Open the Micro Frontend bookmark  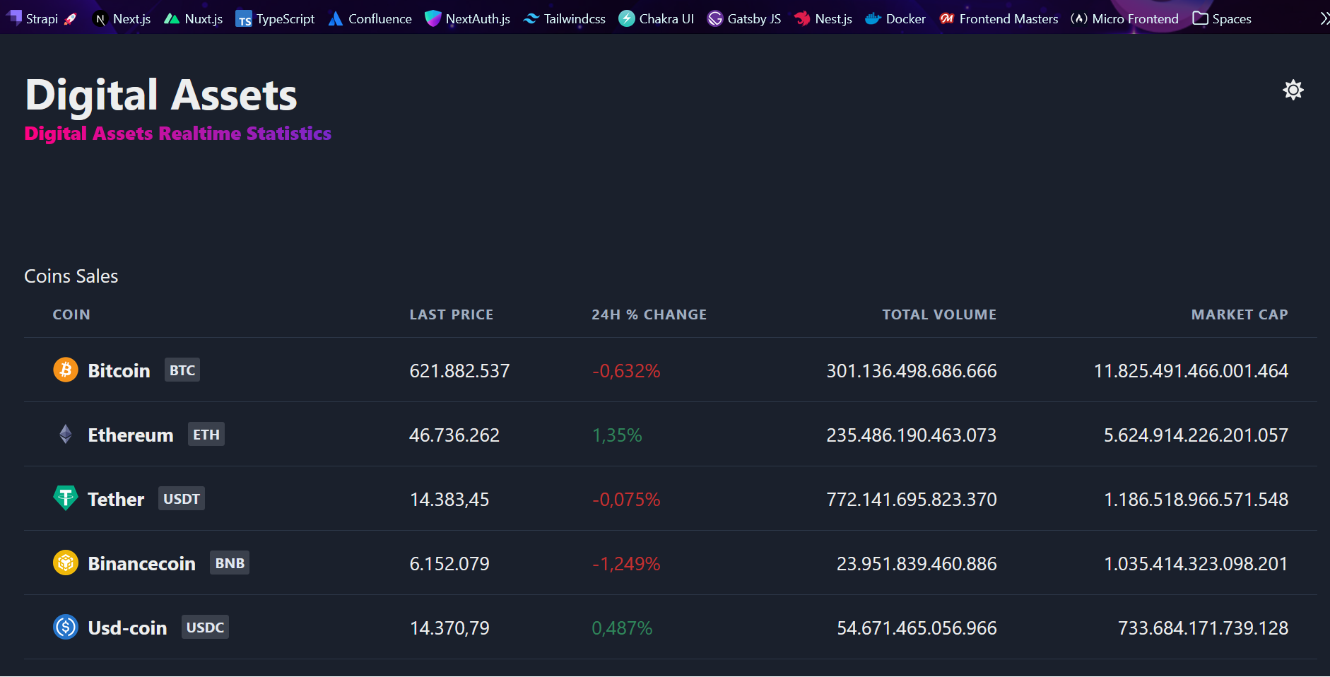pos(1124,18)
